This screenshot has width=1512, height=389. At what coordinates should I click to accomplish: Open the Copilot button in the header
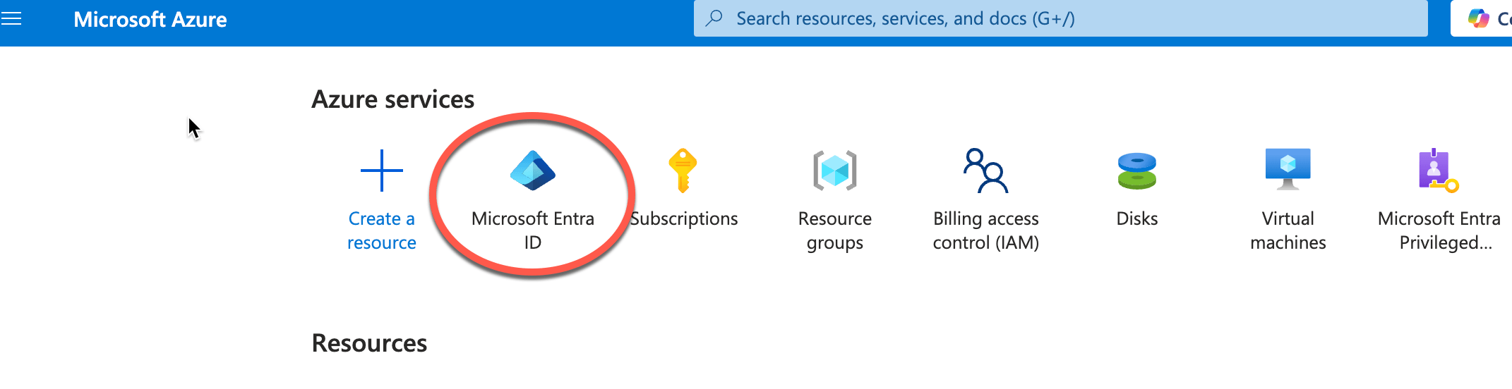point(1481,18)
